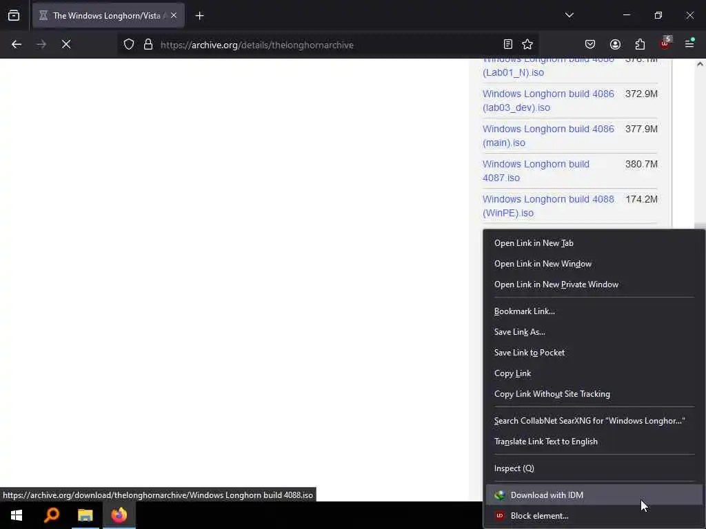Open the extensions puzzle icon

640,45
